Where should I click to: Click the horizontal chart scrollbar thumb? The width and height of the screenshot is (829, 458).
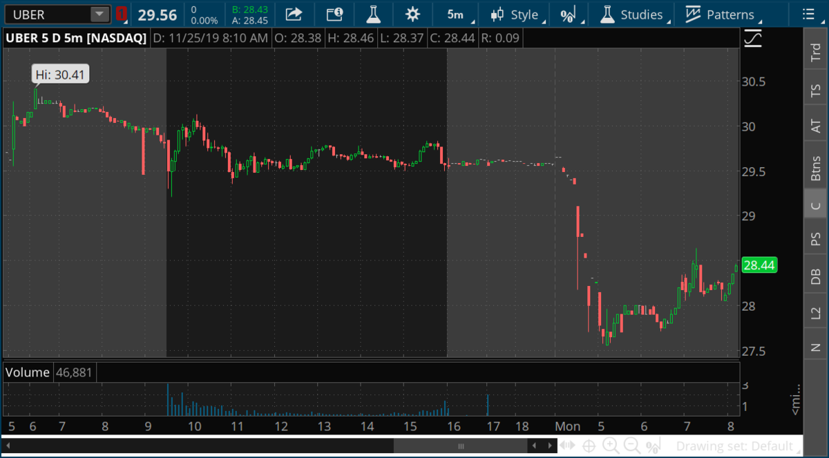coord(461,446)
